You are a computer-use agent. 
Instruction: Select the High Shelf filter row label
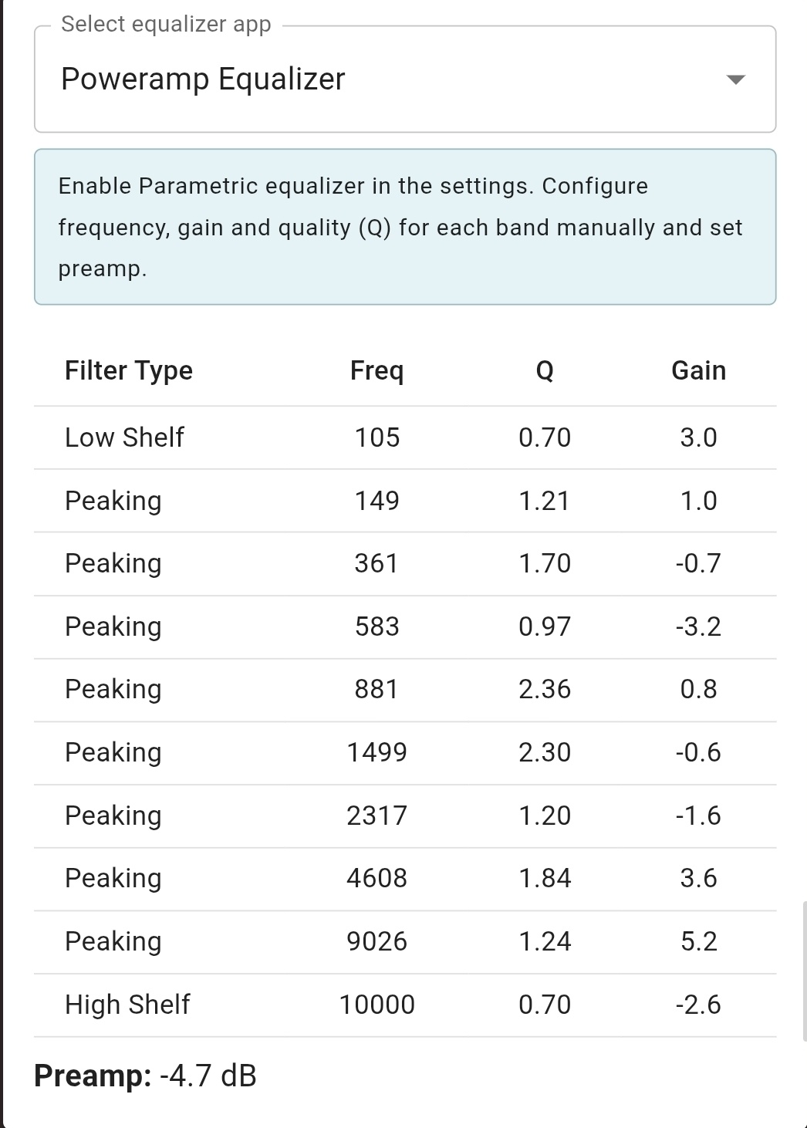(127, 1005)
